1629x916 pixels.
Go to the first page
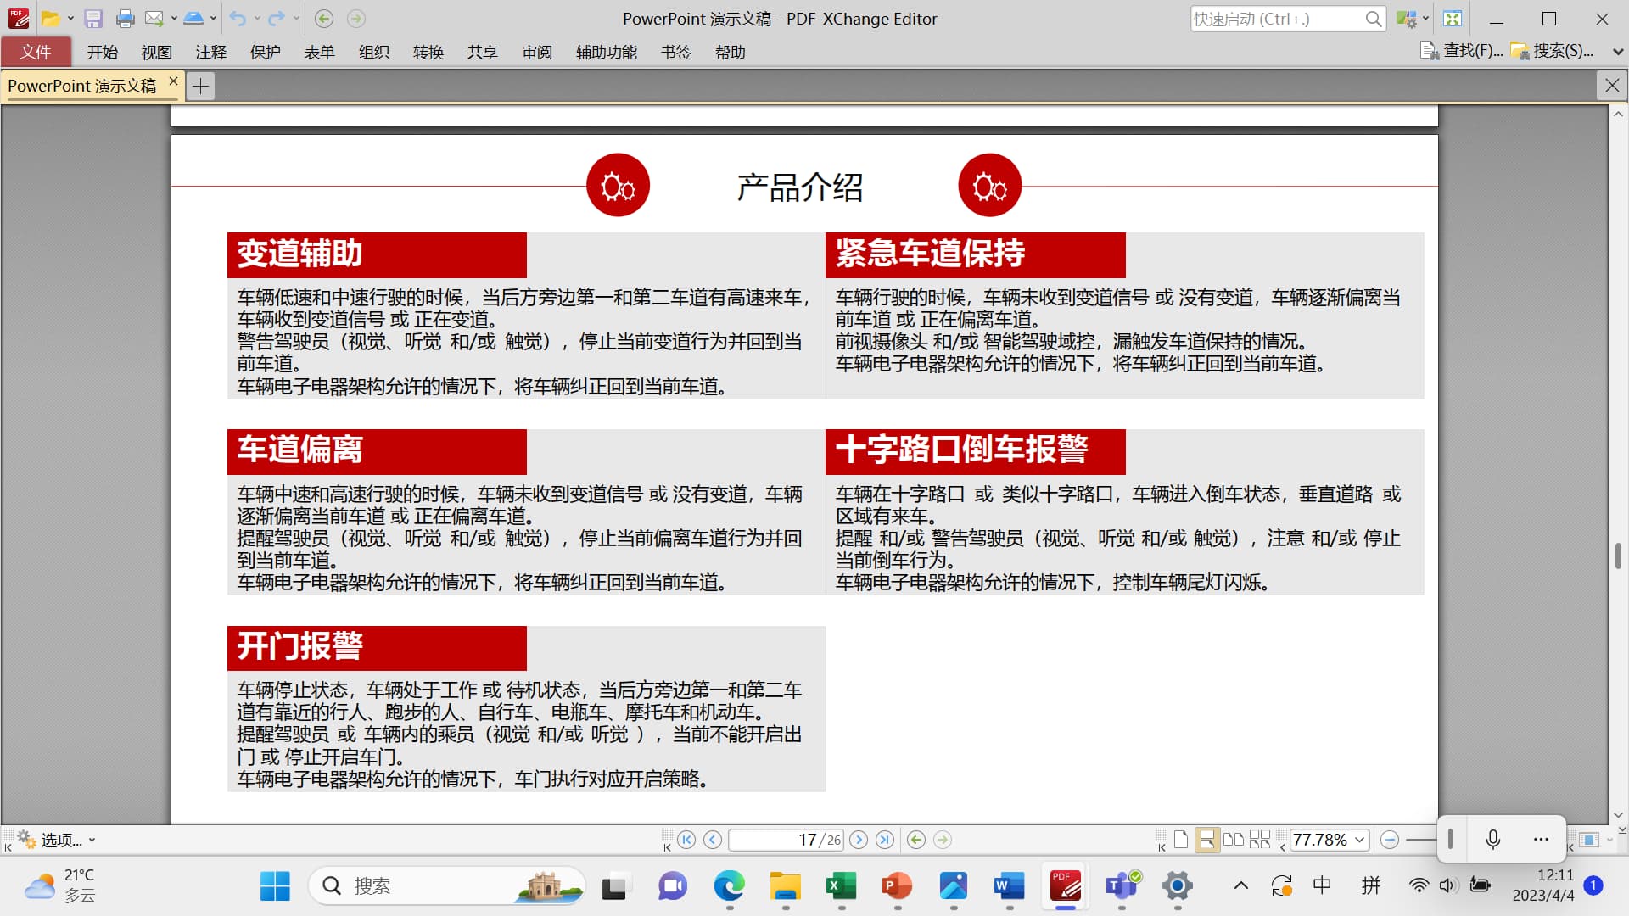(x=686, y=840)
